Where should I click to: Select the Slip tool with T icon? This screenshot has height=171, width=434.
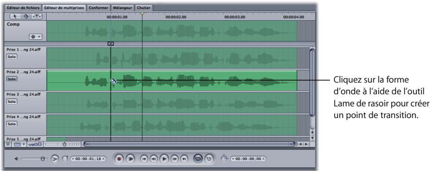tap(37, 17)
